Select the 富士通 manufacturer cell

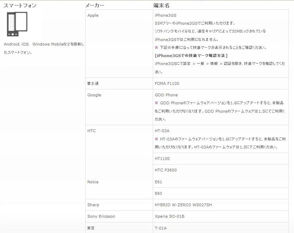(x=119, y=83)
